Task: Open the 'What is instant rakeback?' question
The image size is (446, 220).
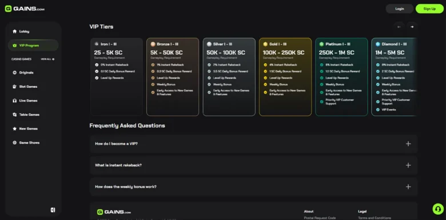Action: (x=253, y=165)
